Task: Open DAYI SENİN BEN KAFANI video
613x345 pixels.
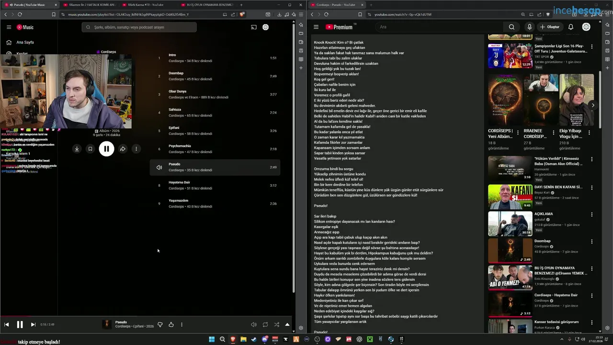Action: pos(510,196)
